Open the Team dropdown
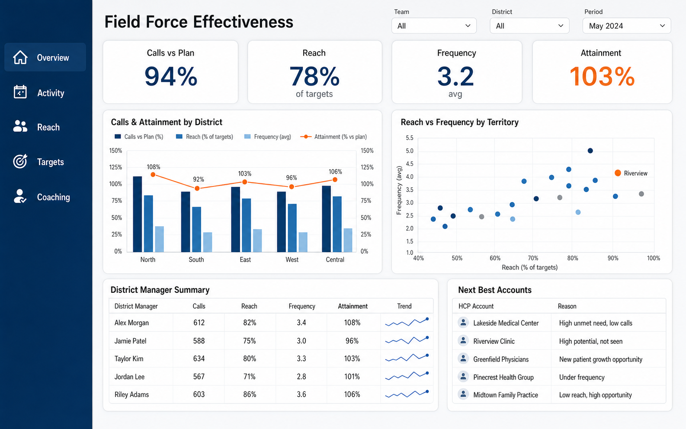This screenshot has height=429, width=686. [434, 26]
